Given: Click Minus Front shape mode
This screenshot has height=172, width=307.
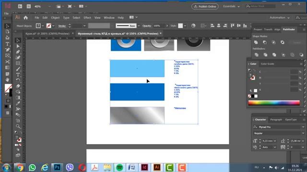Looking at the screenshot, I should click(x=265, y=43).
